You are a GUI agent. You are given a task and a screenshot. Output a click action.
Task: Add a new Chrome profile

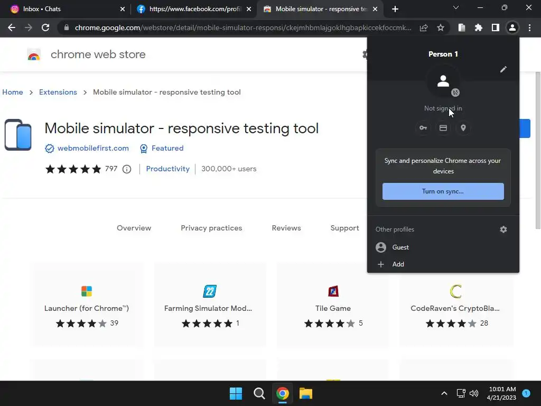pyautogui.click(x=443, y=264)
